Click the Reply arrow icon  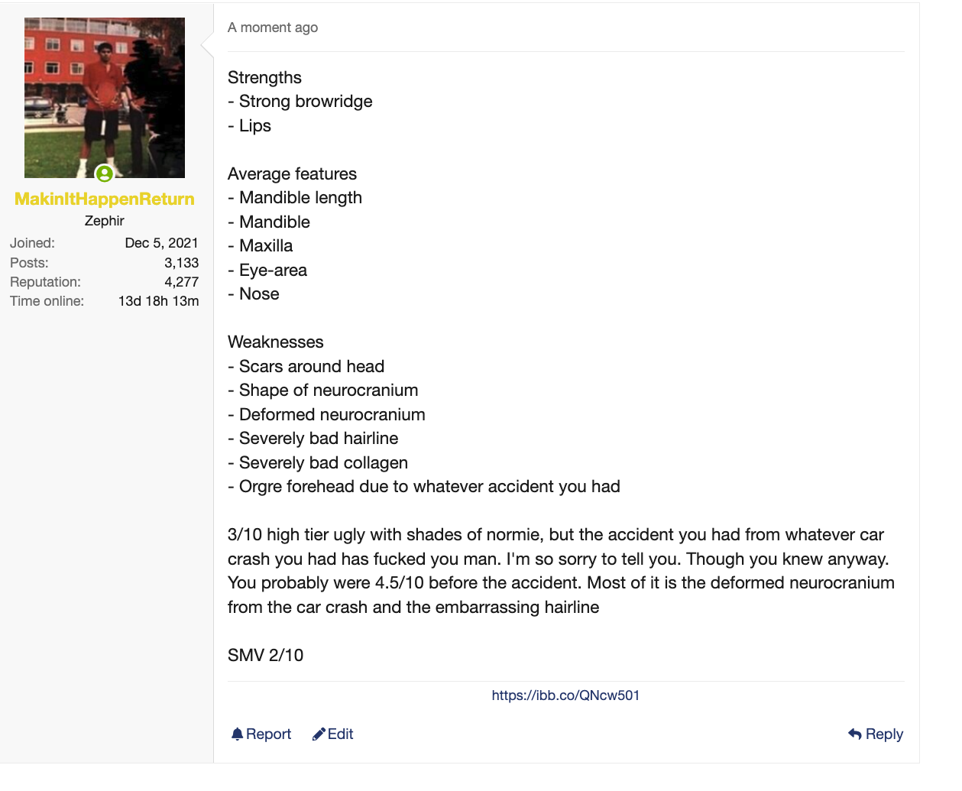pos(855,734)
